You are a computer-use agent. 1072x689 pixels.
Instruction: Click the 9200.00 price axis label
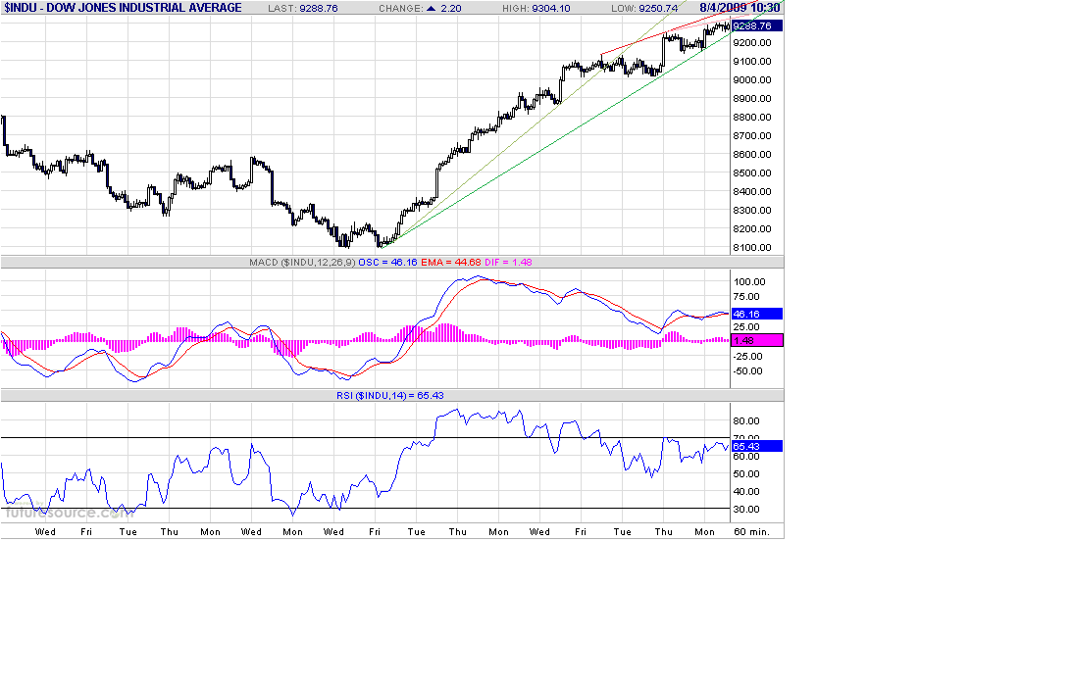[752, 42]
